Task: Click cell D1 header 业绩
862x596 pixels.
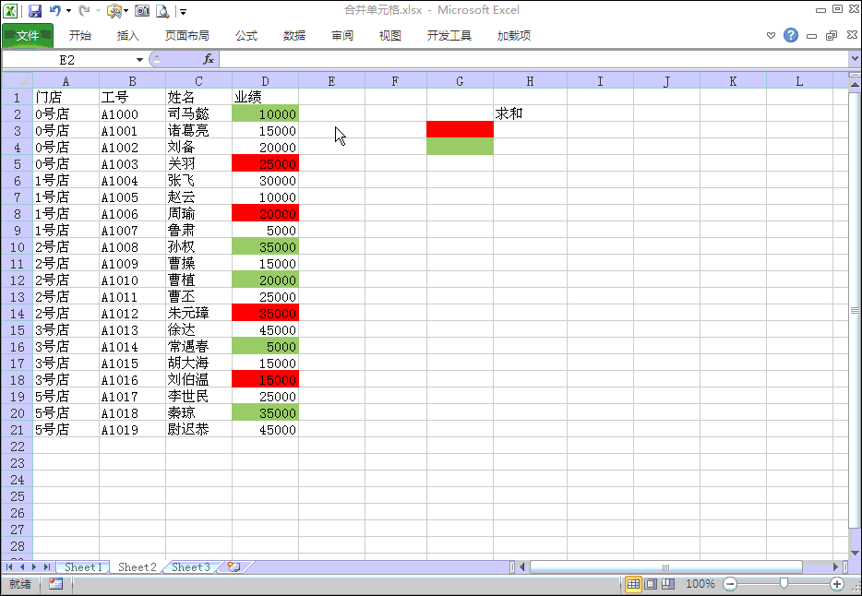Action: (x=265, y=97)
